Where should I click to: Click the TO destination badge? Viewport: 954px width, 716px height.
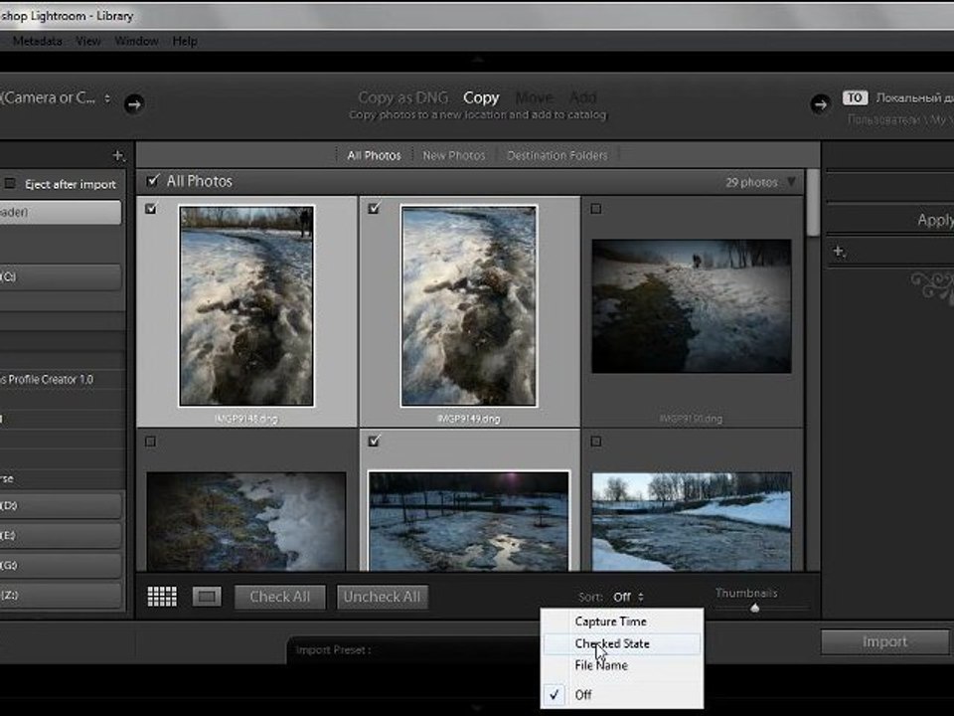[x=855, y=97]
